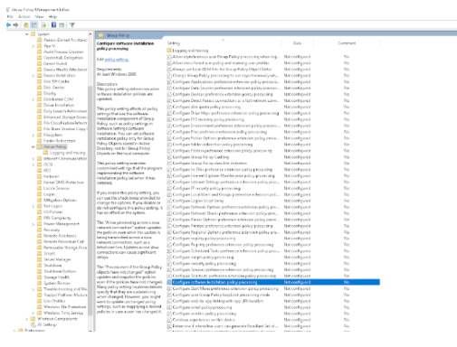Image resolution: width=457 pixels, height=347 pixels.
Task: Open the Action menu
Action: pos(24,17)
